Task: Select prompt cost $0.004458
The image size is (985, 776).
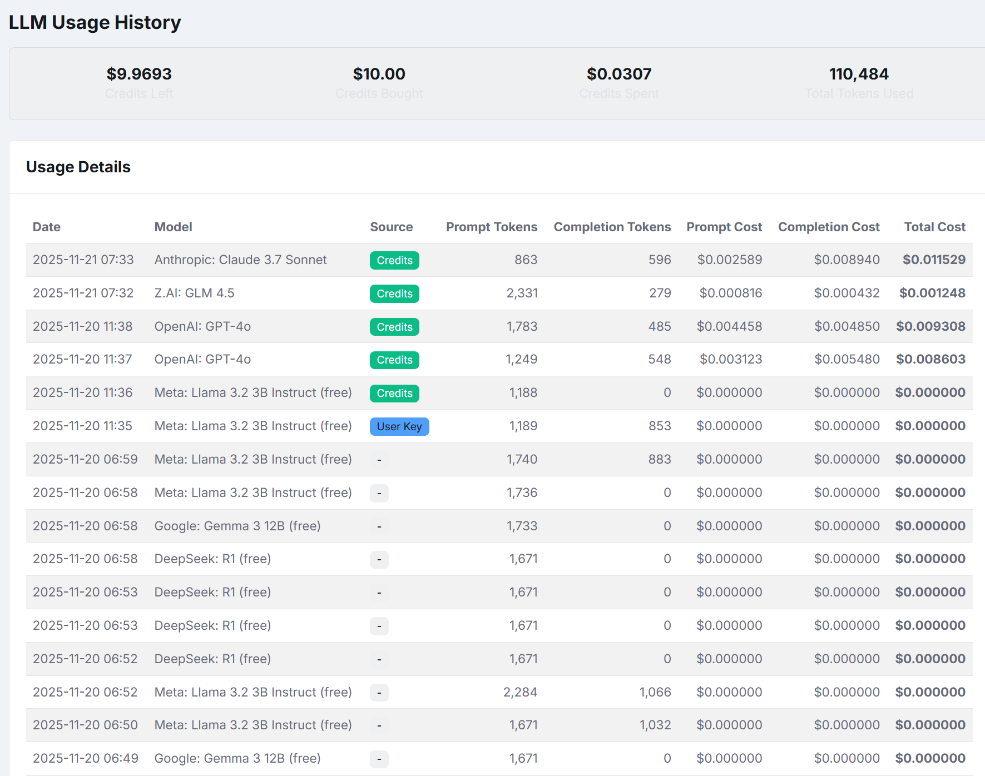Action: (x=729, y=326)
